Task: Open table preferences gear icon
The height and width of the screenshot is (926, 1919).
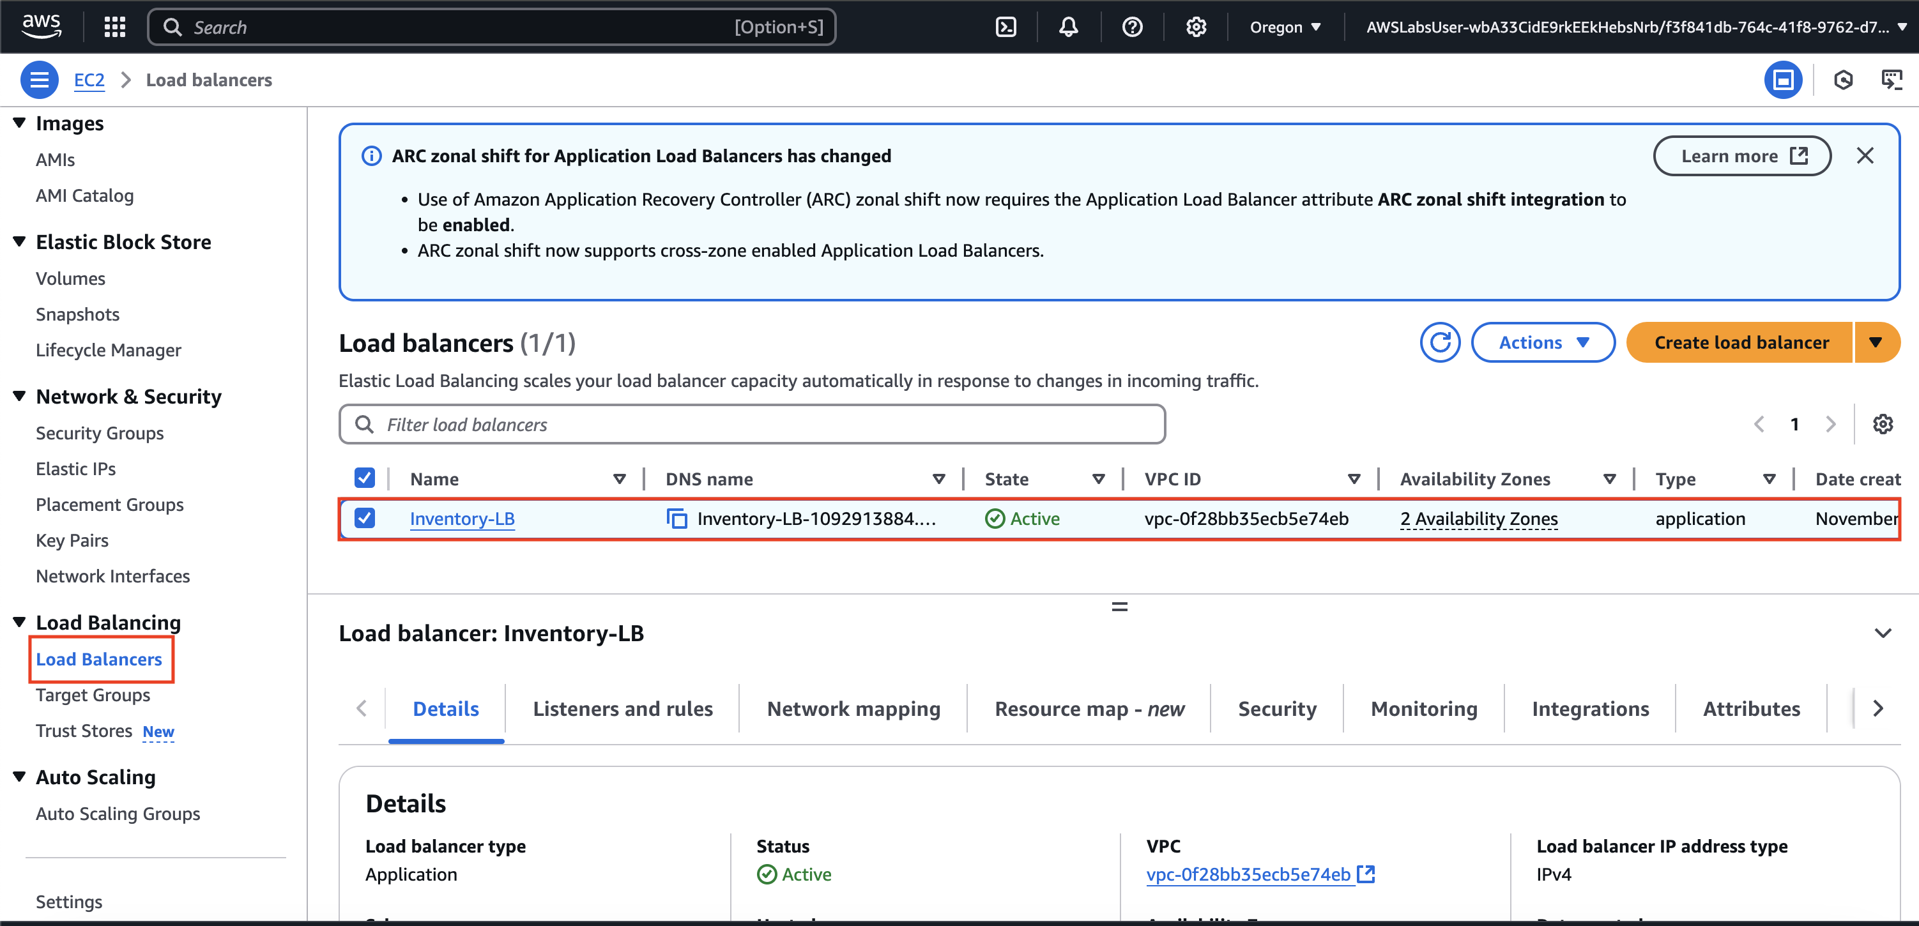Action: pyautogui.click(x=1883, y=425)
